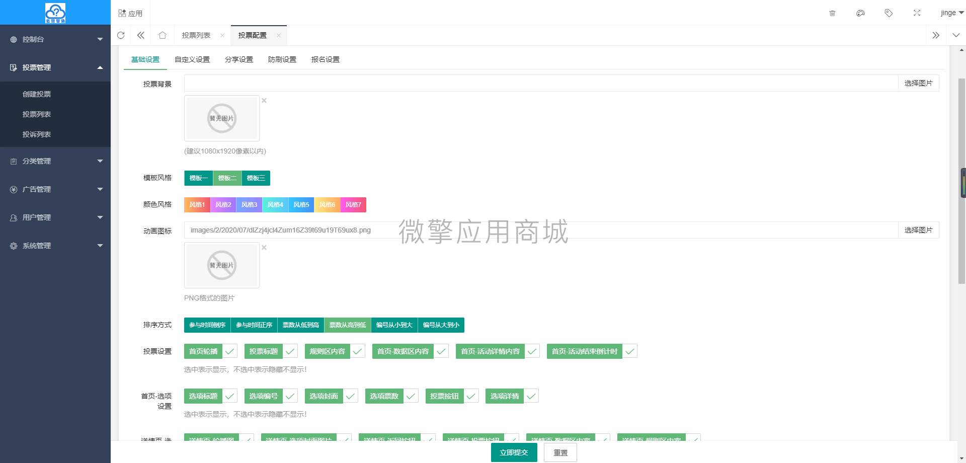Toggle the 选项标题 checkbox

(x=211, y=396)
